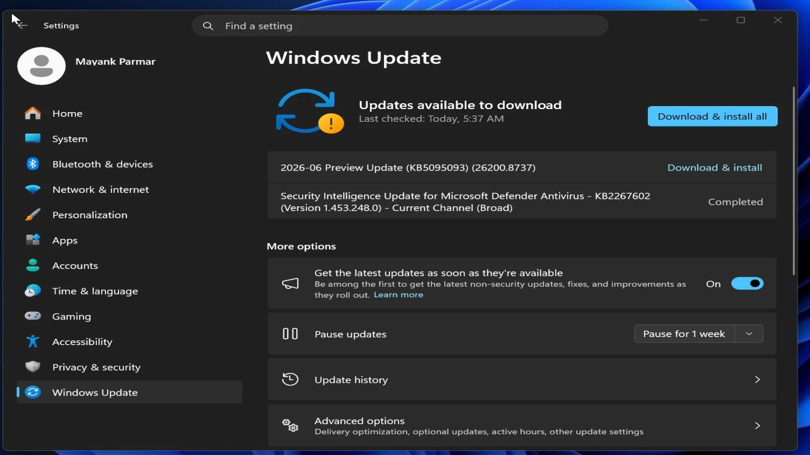The image size is (810, 455).
Task: Click Pause for 1 week button
Action: [x=684, y=334]
